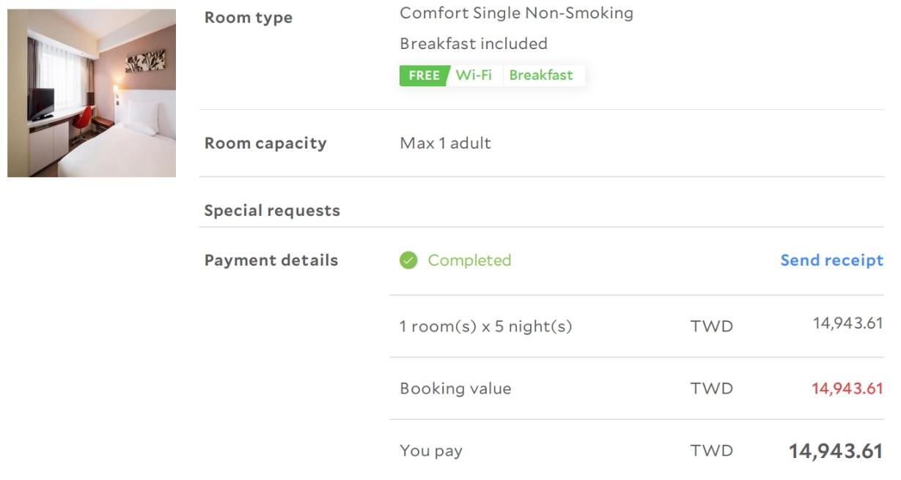The width and height of the screenshot is (901, 480).
Task: Click the Booking value label
Action: pyautogui.click(x=455, y=389)
